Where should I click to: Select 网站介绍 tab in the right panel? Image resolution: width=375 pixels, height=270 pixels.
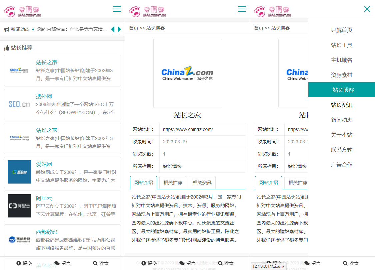[x=269, y=183]
